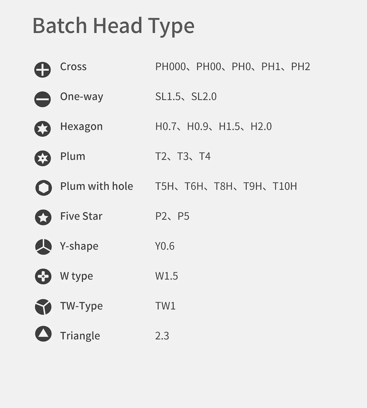Select the Plum with hole icon
Image resolution: width=367 pixels, height=408 pixels.
pyautogui.click(x=43, y=188)
